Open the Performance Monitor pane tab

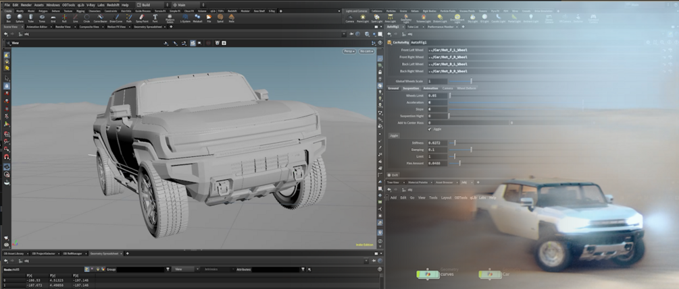(x=441, y=27)
